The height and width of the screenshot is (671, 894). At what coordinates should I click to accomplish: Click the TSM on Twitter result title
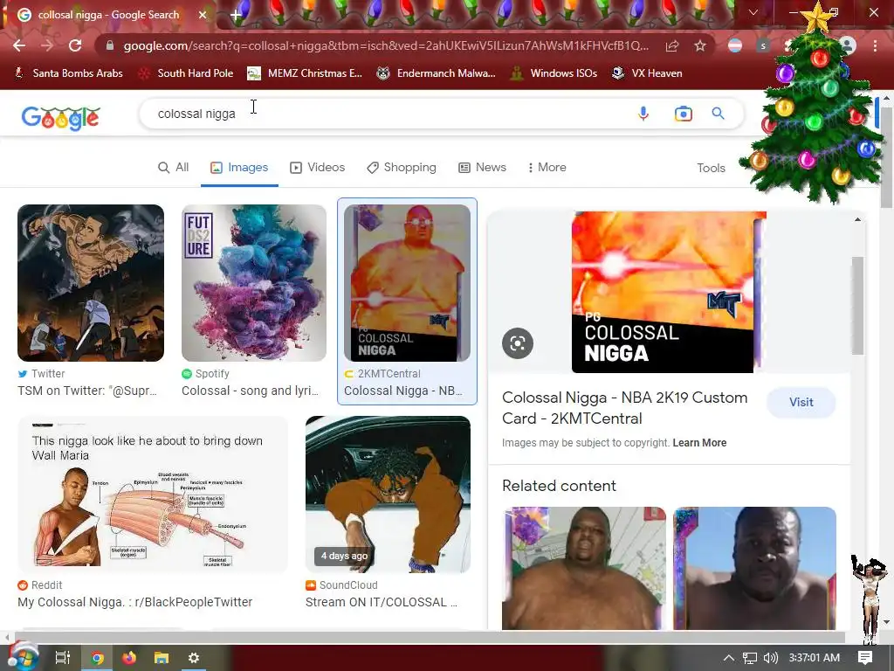pos(87,391)
